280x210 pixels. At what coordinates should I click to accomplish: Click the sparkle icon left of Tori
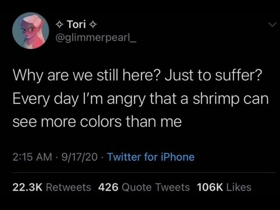point(59,25)
